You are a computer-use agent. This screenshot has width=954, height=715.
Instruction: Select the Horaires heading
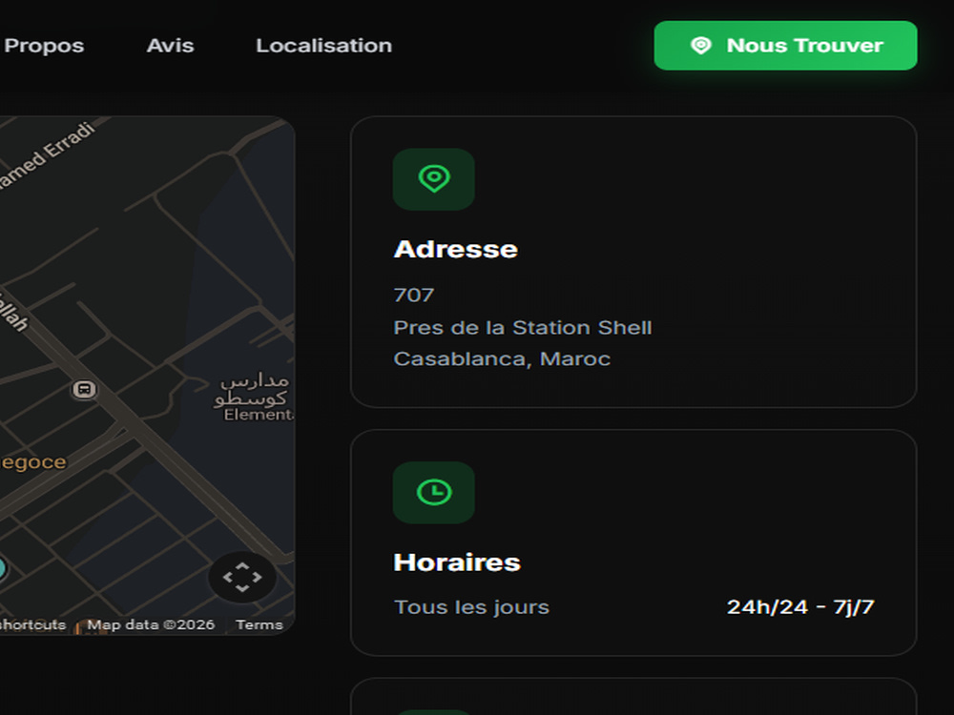tap(457, 562)
